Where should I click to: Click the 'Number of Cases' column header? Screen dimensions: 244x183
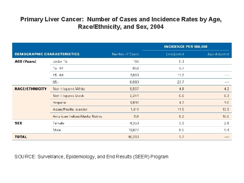pyautogui.click(x=125, y=54)
